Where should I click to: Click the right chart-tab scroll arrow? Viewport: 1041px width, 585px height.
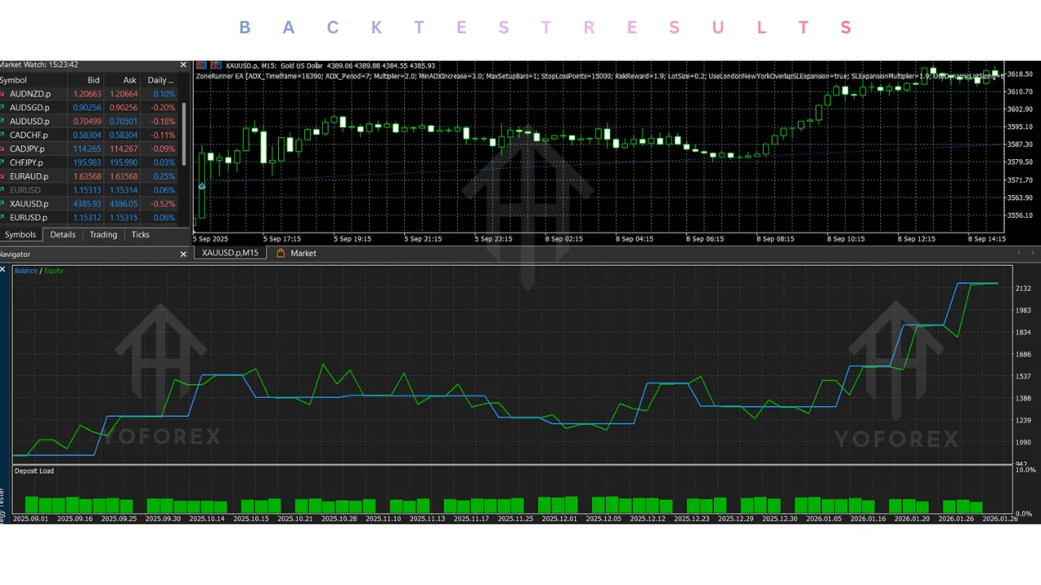pos(1033,253)
